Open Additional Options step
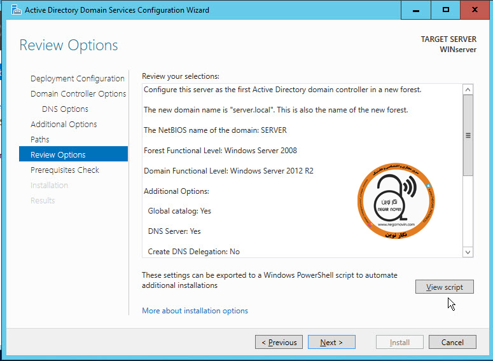The height and width of the screenshot is (361, 493). click(x=64, y=124)
